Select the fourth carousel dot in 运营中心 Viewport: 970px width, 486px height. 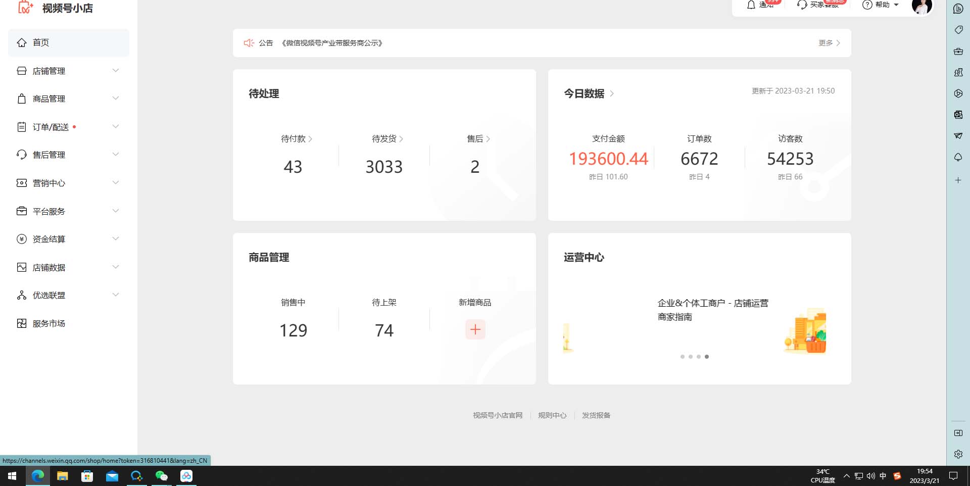707,357
